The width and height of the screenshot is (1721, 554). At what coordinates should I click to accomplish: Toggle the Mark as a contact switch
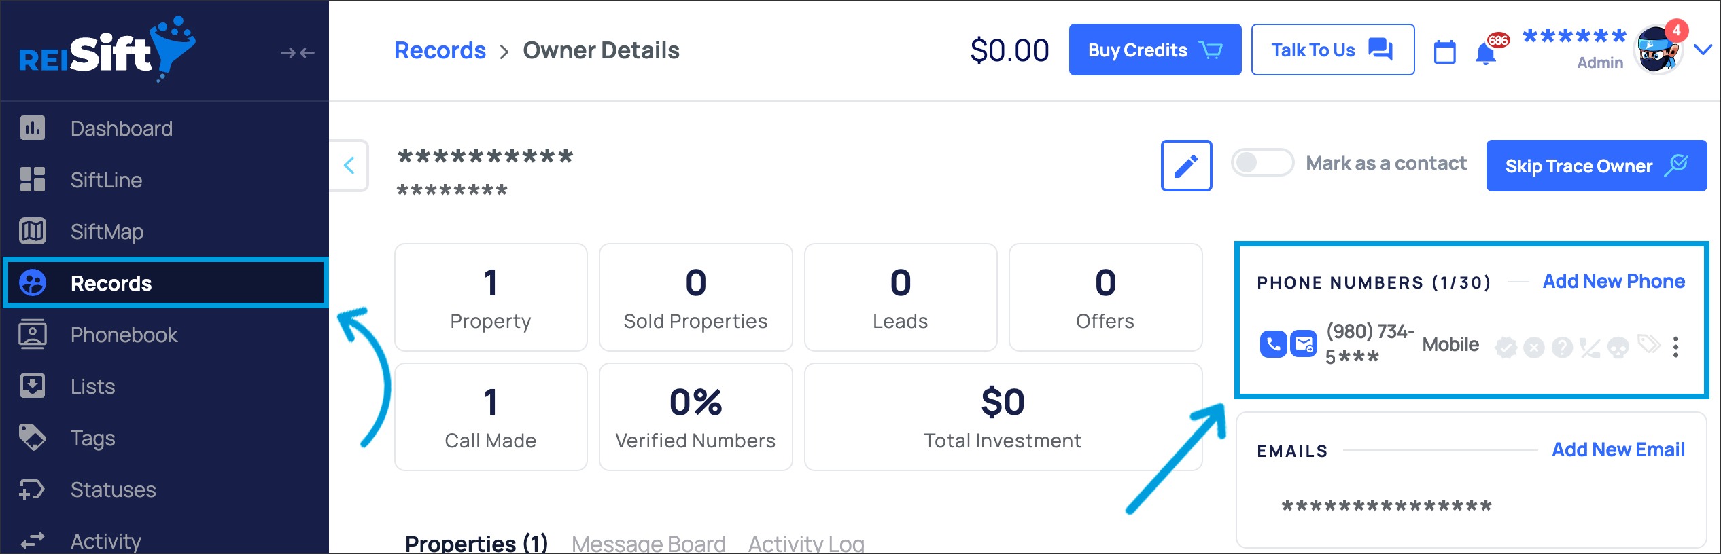click(1262, 163)
